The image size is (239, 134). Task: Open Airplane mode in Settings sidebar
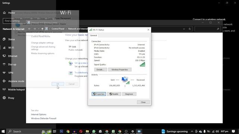(16, 81)
